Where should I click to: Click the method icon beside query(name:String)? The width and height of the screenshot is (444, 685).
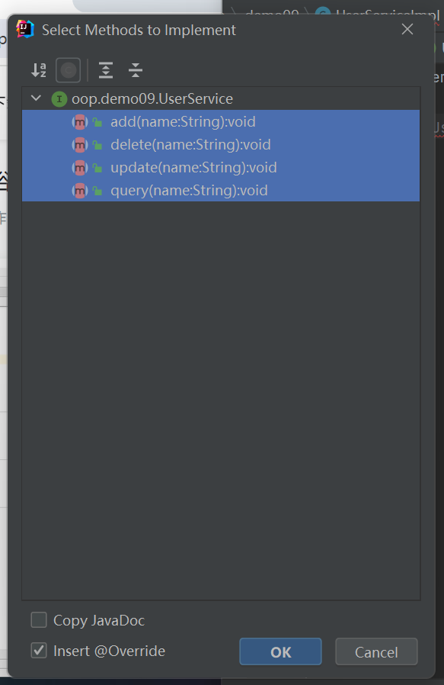[x=80, y=191]
